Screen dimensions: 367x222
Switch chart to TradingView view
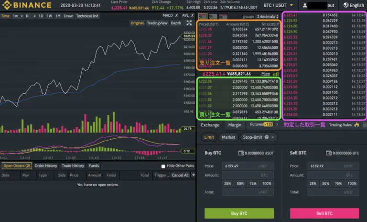coord(157,23)
